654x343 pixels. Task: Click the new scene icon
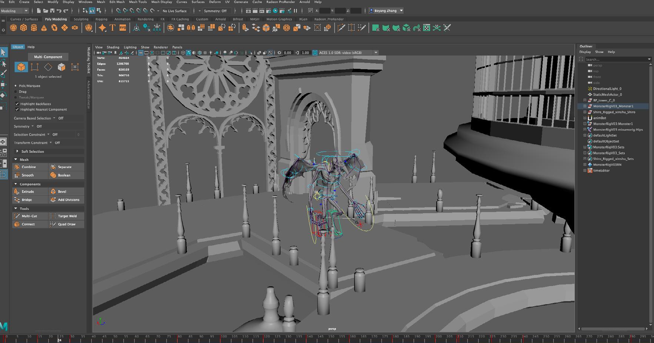[x=39, y=11]
